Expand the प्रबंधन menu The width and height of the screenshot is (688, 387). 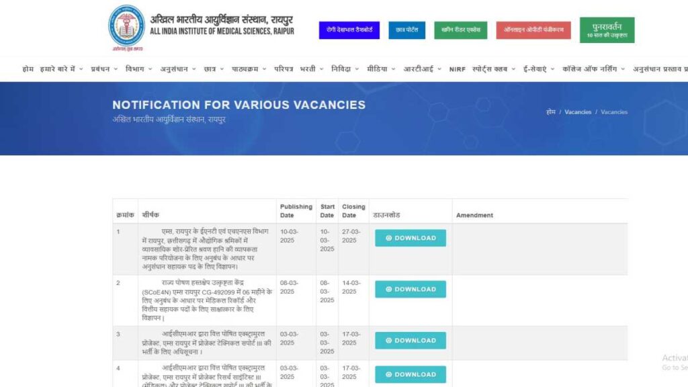[x=104, y=69]
